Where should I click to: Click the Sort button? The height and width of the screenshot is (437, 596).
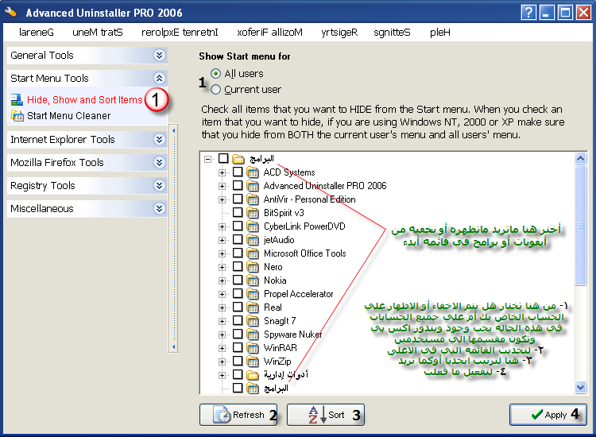(325, 415)
